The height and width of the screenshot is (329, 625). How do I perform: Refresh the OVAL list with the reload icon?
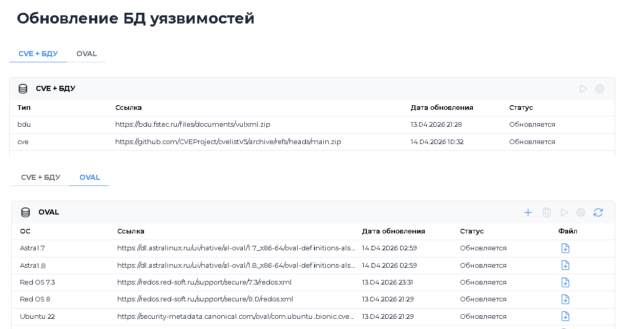click(598, 213)
